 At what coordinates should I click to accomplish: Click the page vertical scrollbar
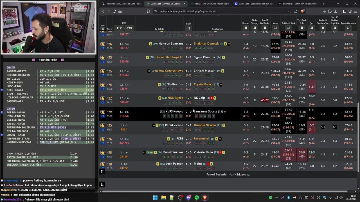(358, 137)
